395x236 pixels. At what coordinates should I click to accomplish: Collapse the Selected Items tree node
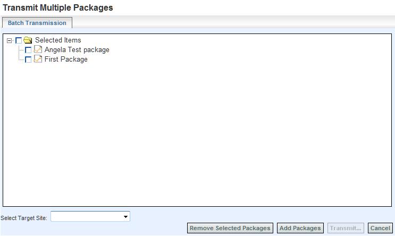click(x=10, y=40)
